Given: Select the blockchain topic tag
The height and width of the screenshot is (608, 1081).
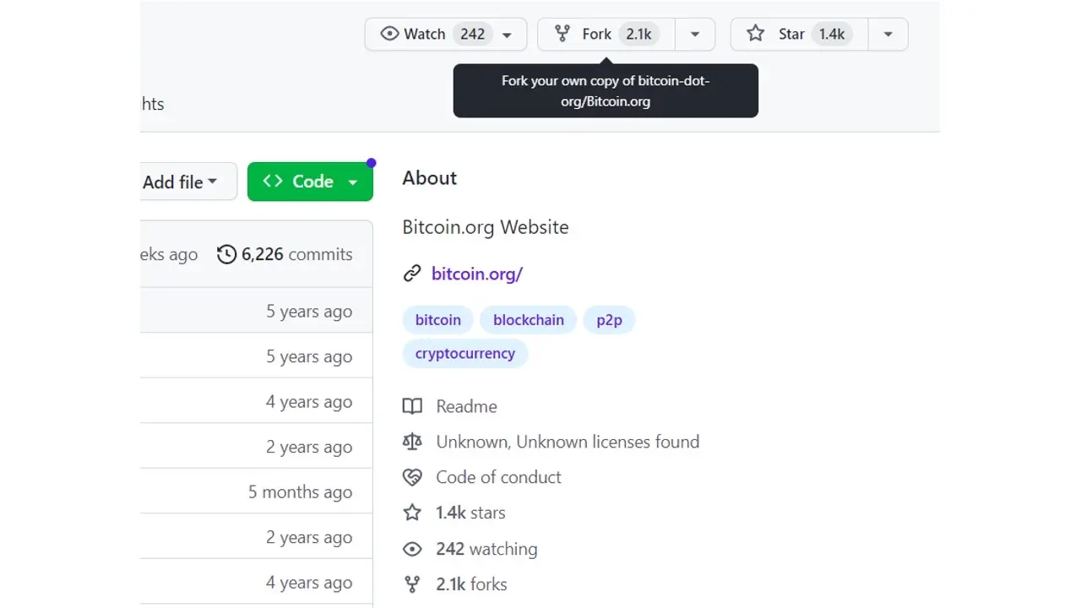Looking at the screenshot, I should [x=529, y=320].
